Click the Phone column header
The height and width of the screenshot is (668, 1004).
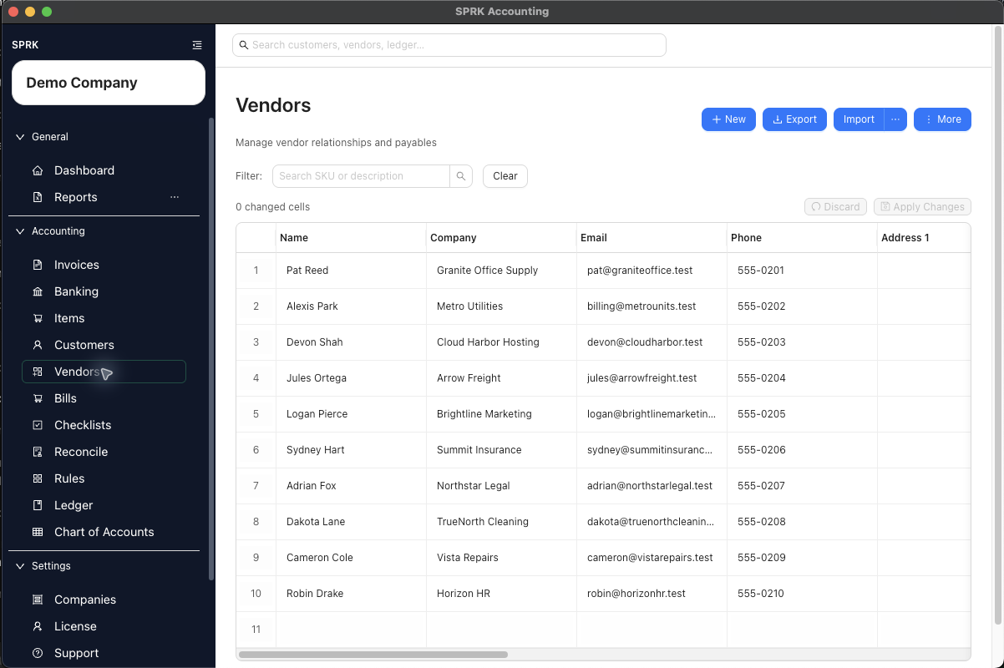pyautogui.click(x=802, y=238)
